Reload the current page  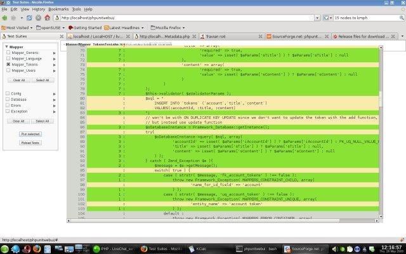click(29, 18)
